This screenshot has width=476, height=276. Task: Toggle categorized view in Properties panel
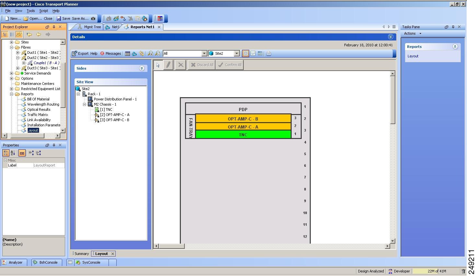click(6, 153)
